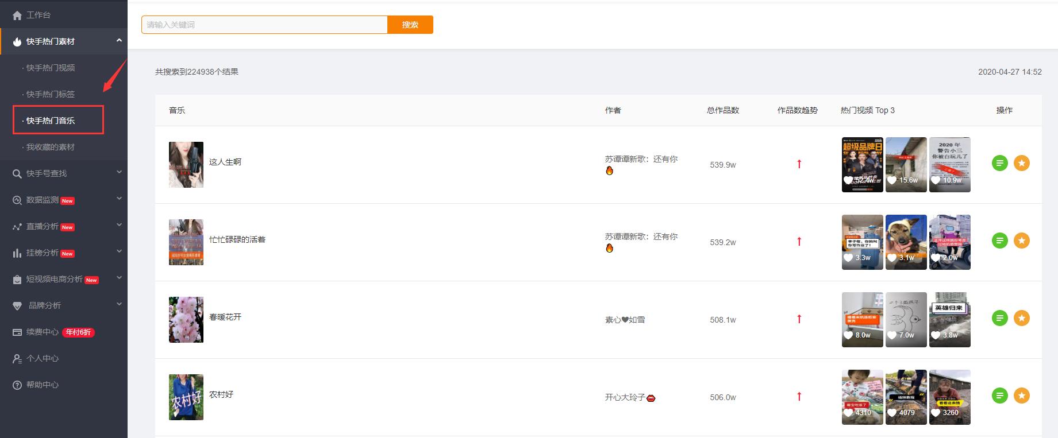The height and width of the screenshot is (438, 1058).
Task: Click the green list icon for 这人生啊
Action: click(1000, 164)
